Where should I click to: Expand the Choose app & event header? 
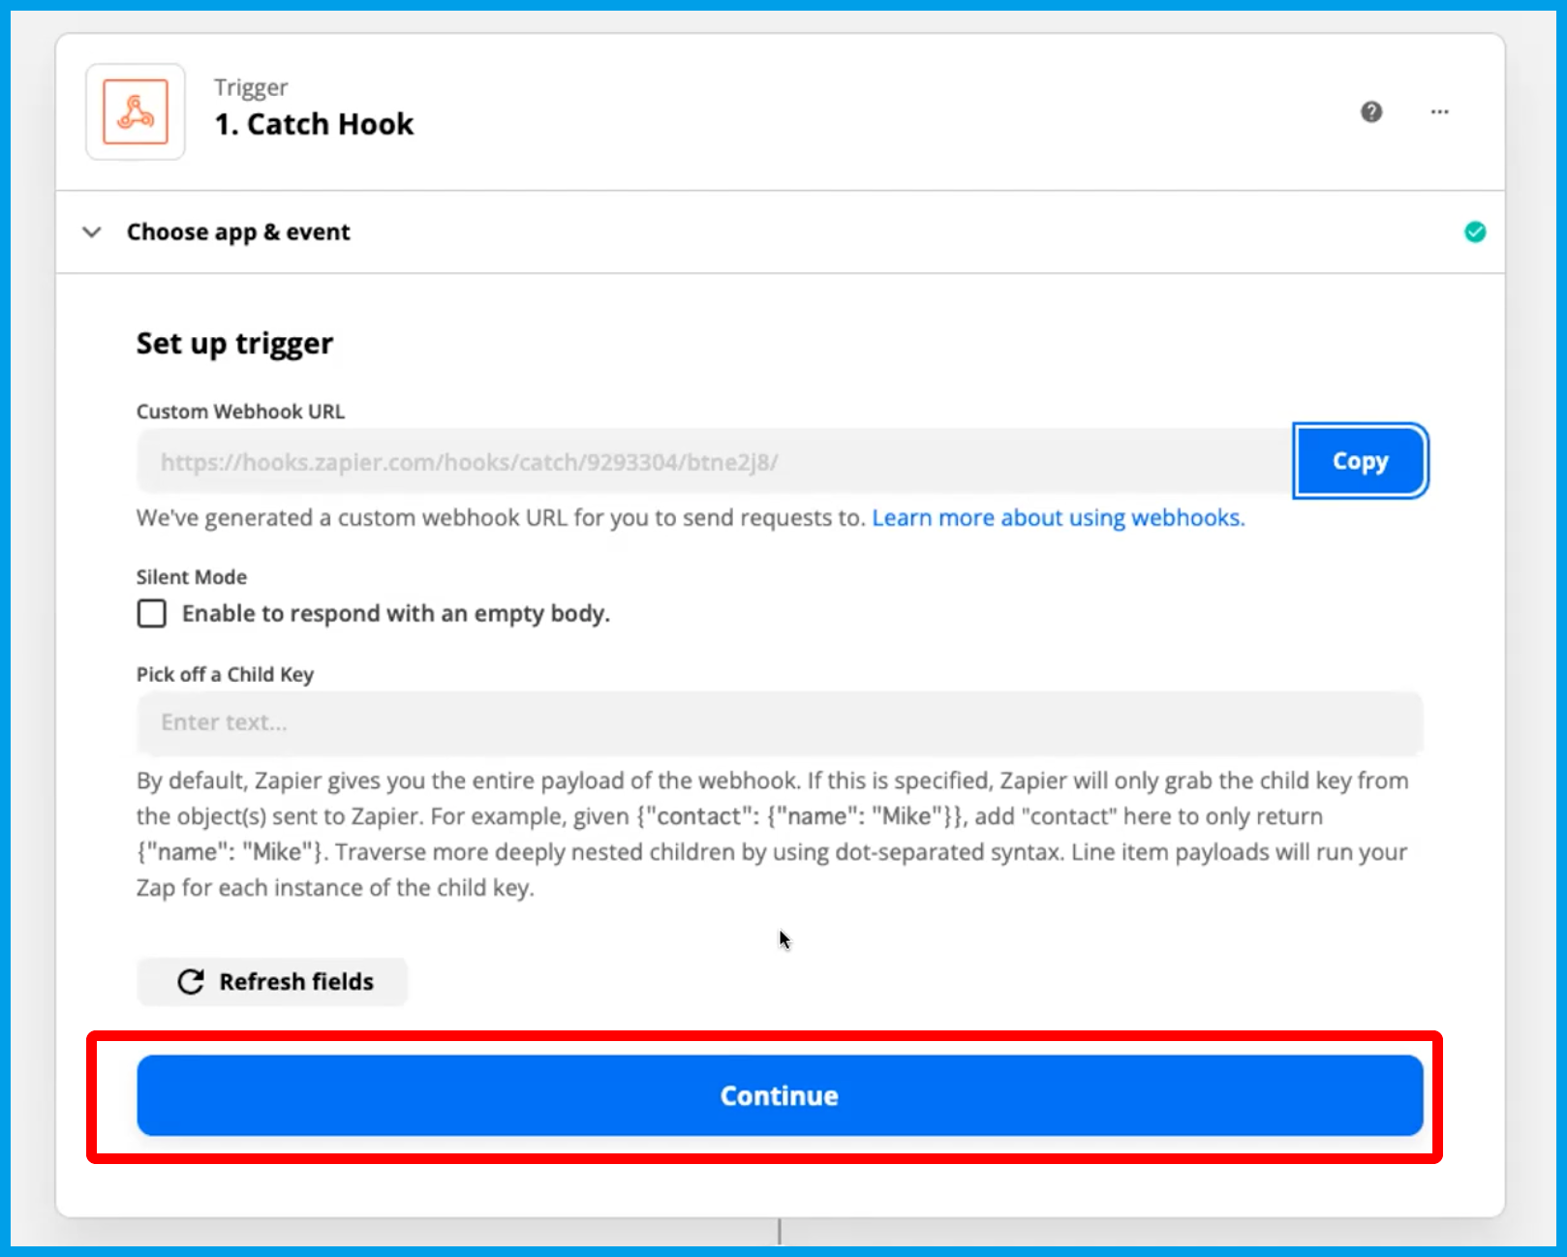pos(238,232)
